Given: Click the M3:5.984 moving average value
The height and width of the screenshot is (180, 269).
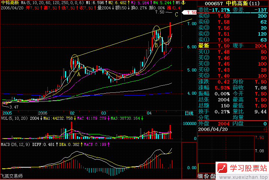Looking at the screenshot, I should click(140, 3).
